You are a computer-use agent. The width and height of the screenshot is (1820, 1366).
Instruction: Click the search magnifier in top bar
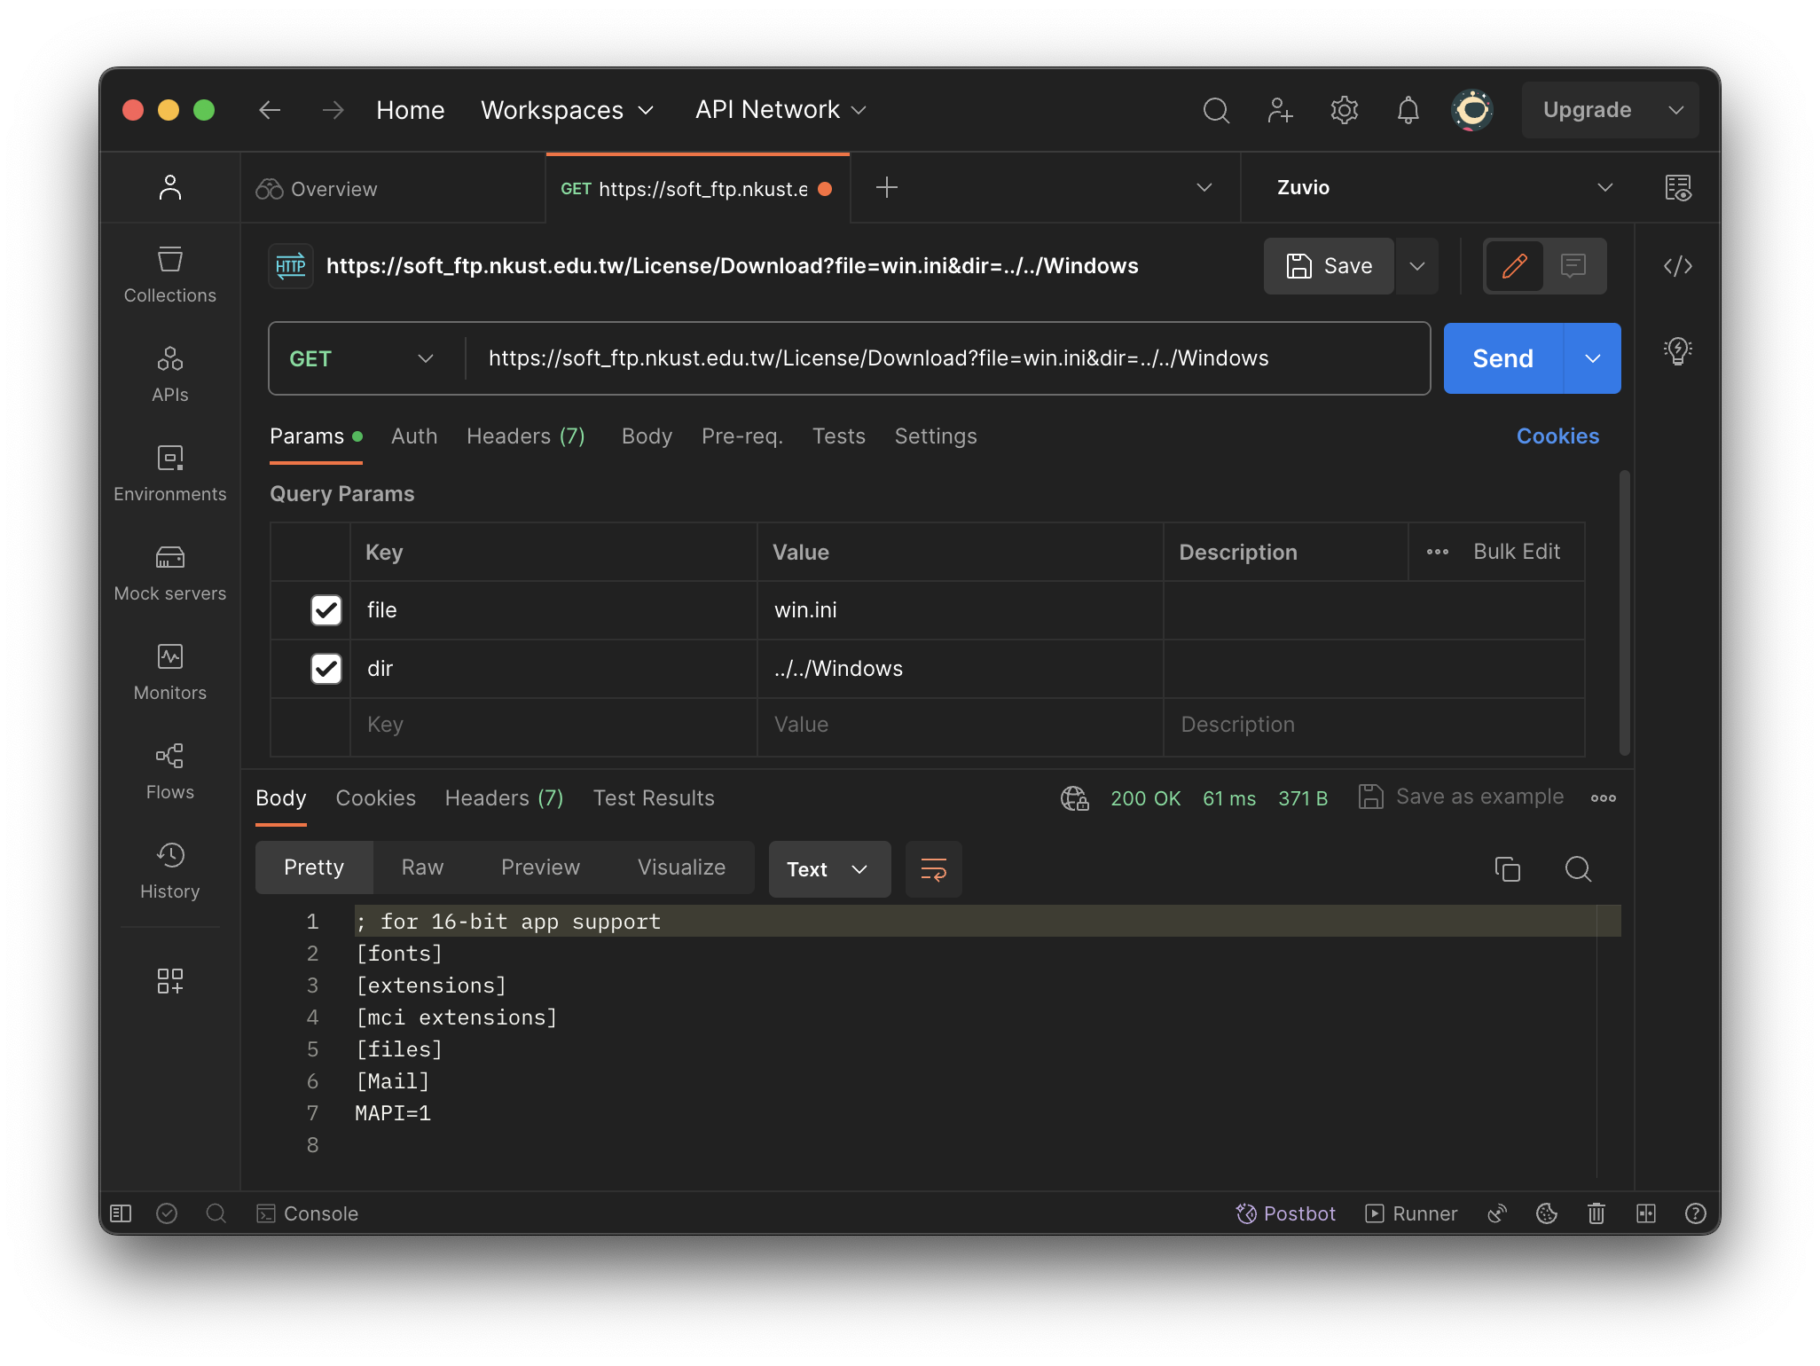click(1216, 110)
